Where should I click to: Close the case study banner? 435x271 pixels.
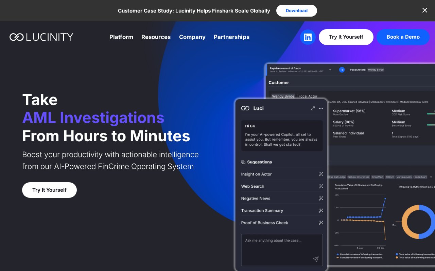[425, 10]
